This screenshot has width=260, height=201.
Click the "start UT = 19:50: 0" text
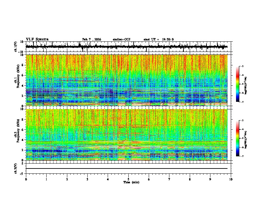(x=159, y=39)
